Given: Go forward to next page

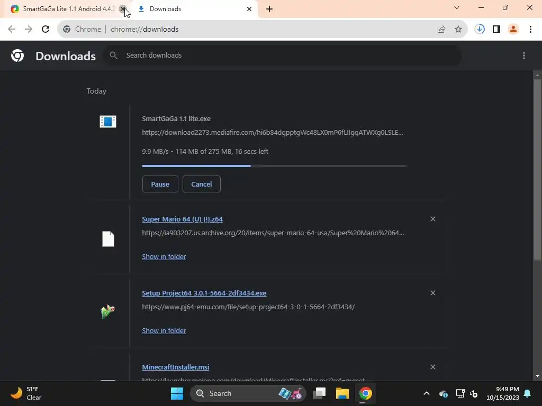Looking at the screenshot, I should 29,30.
